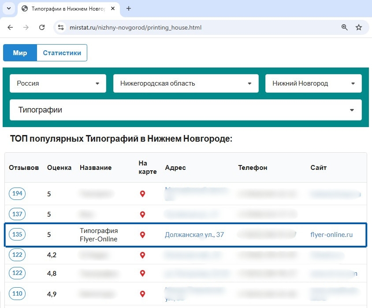Open the 110 reviews badge
This screenshot has width=372, height=308.
click(x=17, y=294)
